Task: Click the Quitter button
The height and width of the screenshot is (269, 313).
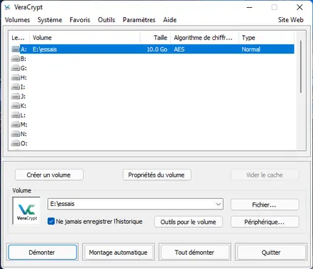Action: tap(271, 252)
